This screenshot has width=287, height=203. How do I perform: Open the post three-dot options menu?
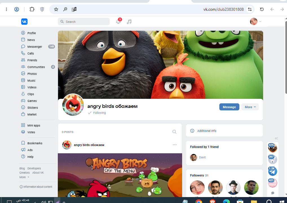click(x=175, y=145)
